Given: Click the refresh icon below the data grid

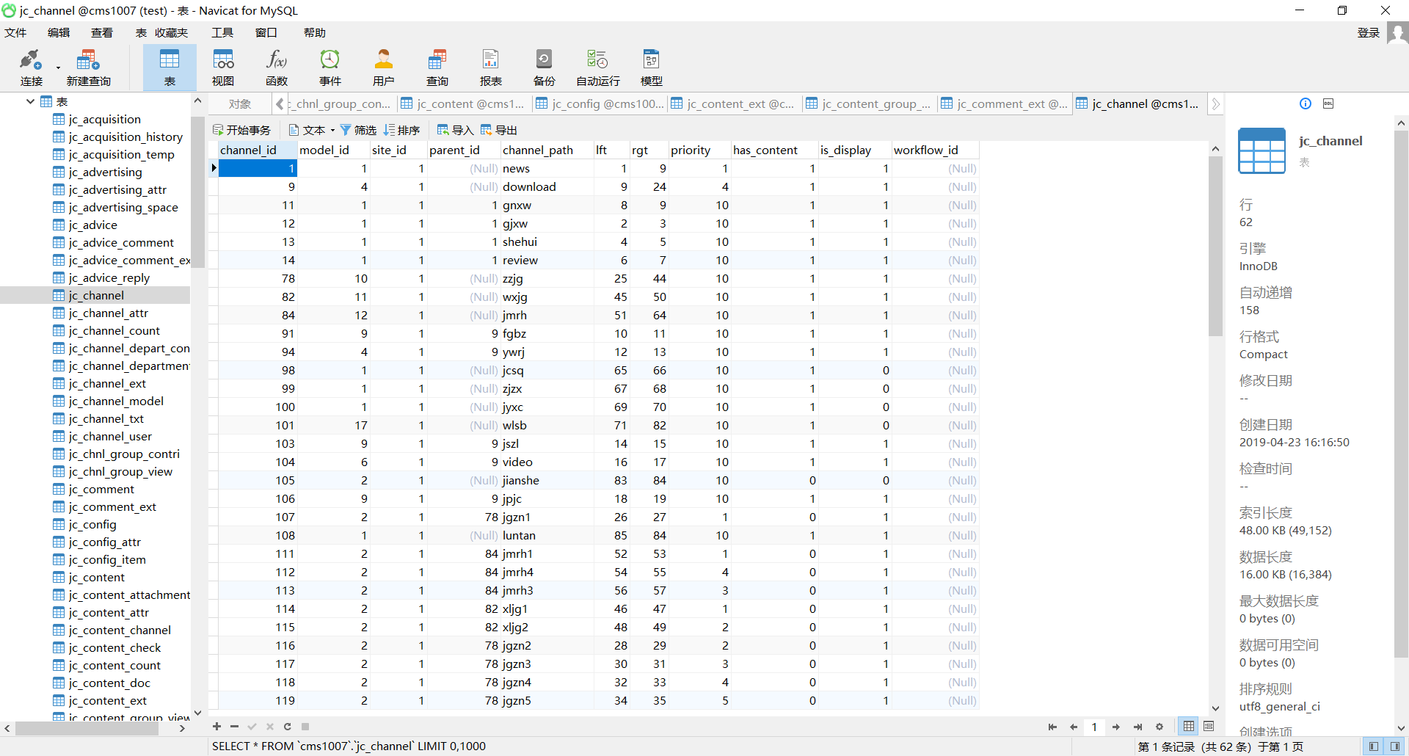Looking at the screenshot, I should click(x=288, y=727).
